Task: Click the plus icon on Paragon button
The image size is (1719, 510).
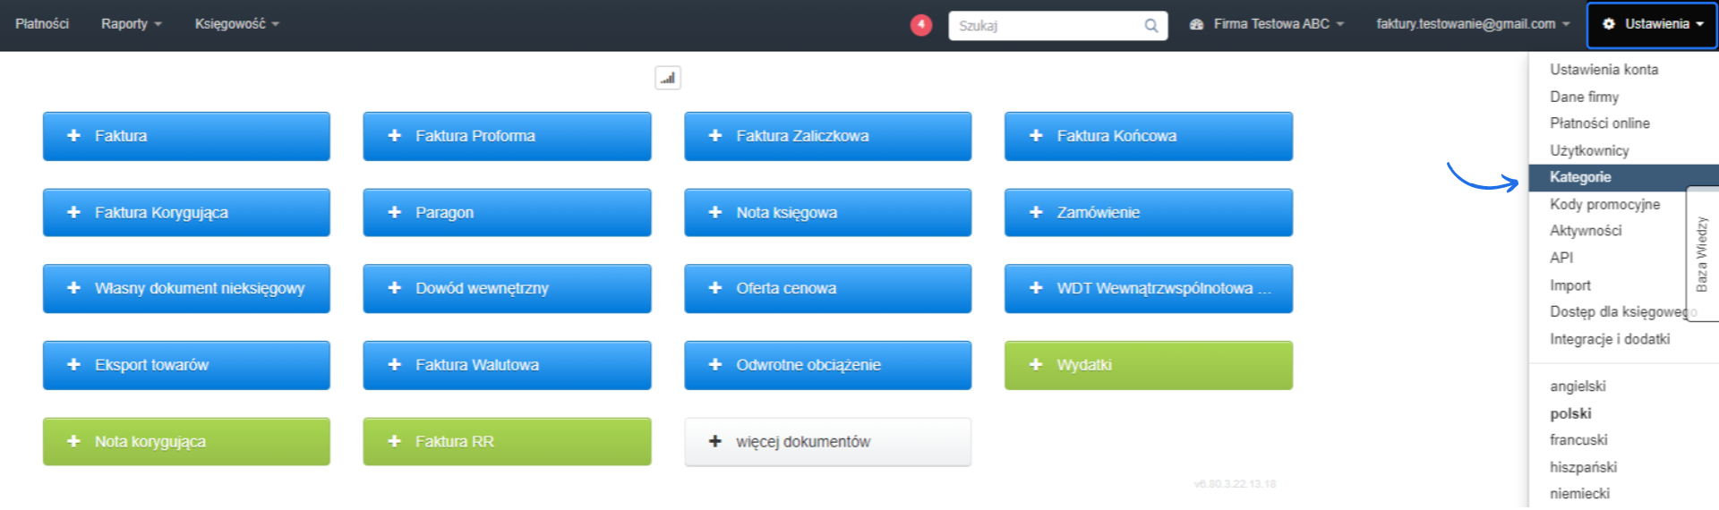Action: (394, 212)
